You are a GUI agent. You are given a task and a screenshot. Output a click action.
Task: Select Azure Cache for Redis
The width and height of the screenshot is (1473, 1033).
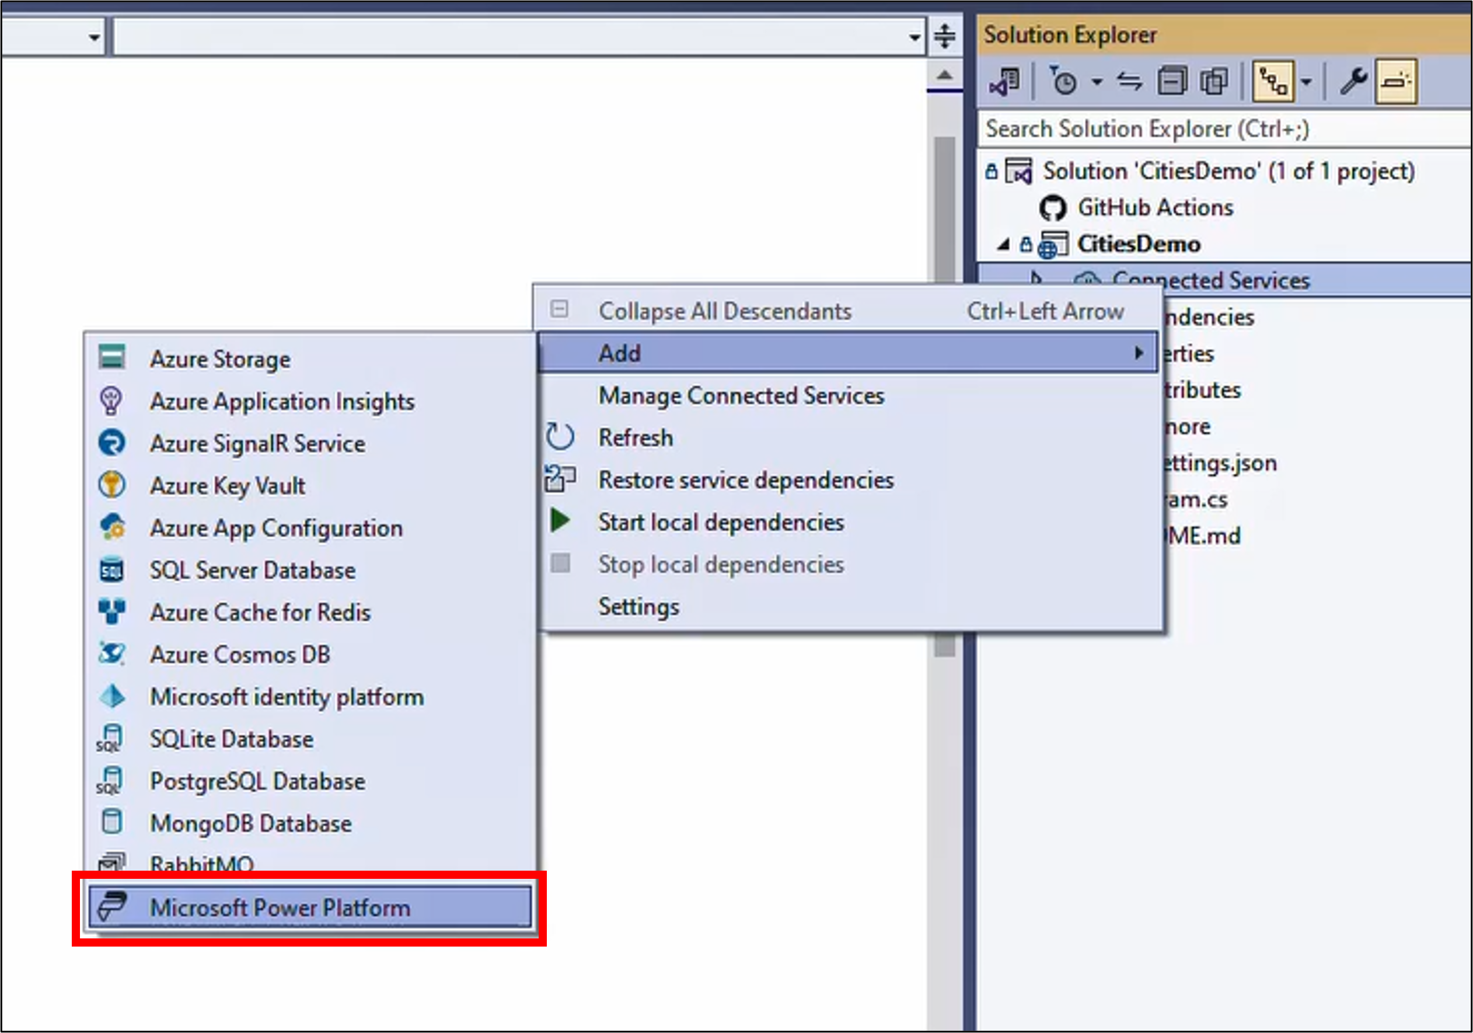[x=310, y=613]
